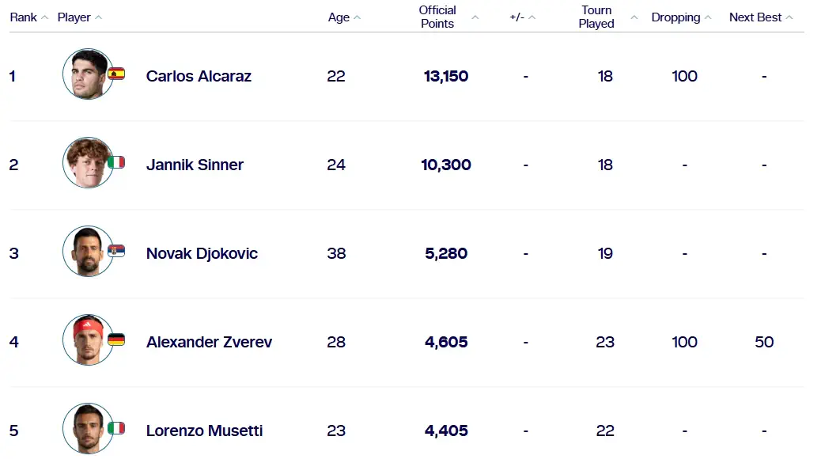This screenshot has height=459, width=821.
Task: Sort by Age column chevron
Action: tap(357, 17)
